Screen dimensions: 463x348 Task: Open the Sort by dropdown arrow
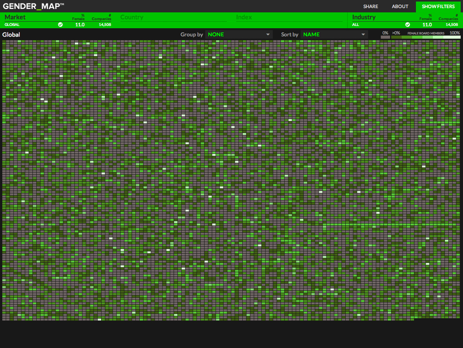click(x=363, y=34)
